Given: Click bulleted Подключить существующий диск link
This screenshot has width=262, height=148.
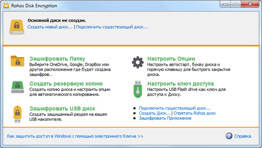Looking at the screenshot, I should tap(175, 108).
